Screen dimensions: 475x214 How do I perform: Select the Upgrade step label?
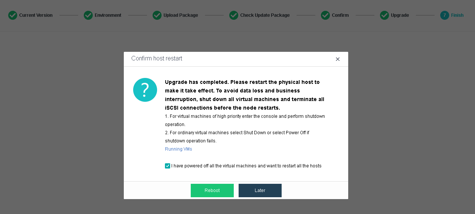400,15
